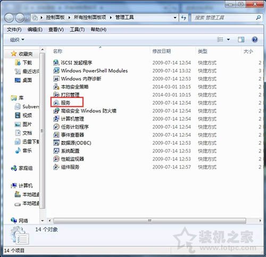Select the 组件服务 icon
Viewport: 266px width, 257px height.
(56, 167)
